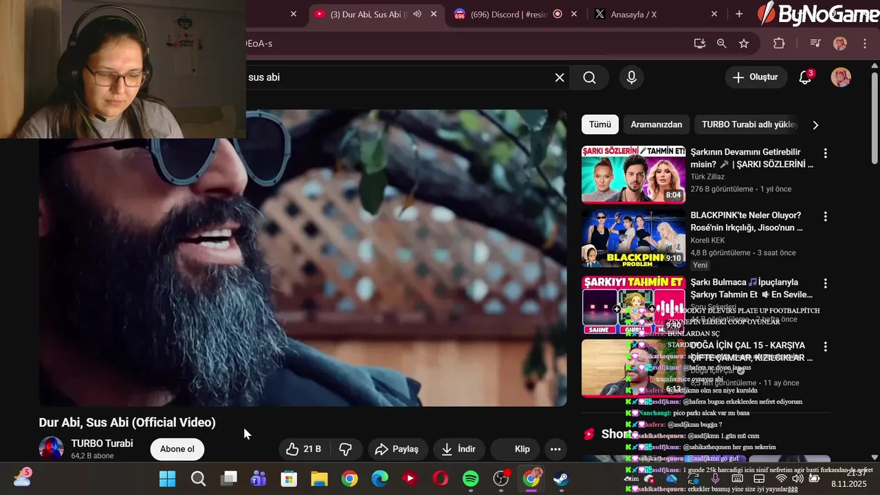Open the BLACKPINK Problem video thumbnail
Viewport: 880px width, 495px height.
click(x=633, y=238)
